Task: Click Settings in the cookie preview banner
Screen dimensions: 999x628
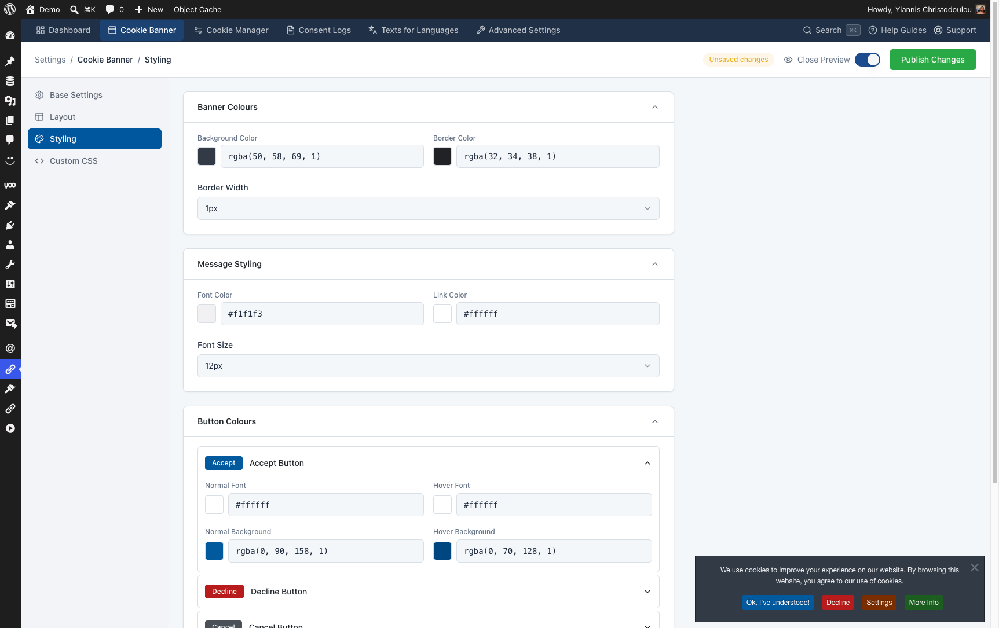Action: click(879, 603)
